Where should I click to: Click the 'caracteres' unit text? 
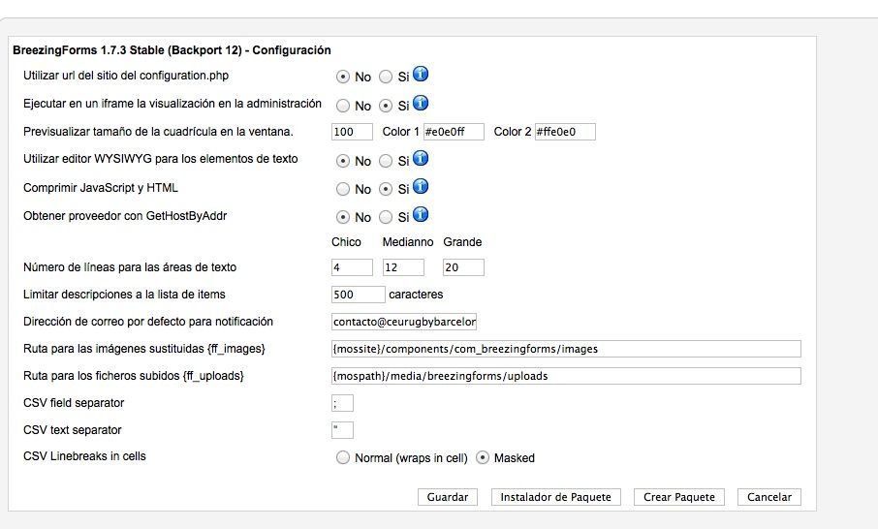point(416,295)
